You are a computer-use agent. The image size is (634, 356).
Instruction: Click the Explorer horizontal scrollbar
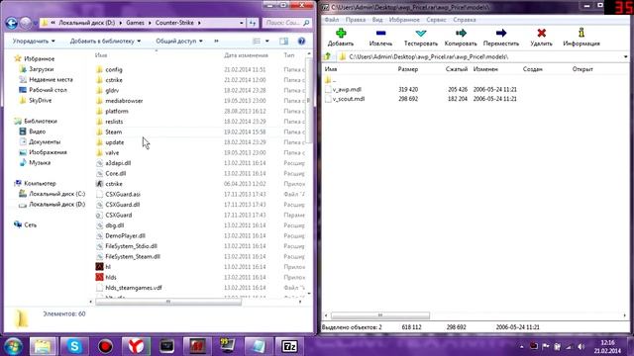168,302
